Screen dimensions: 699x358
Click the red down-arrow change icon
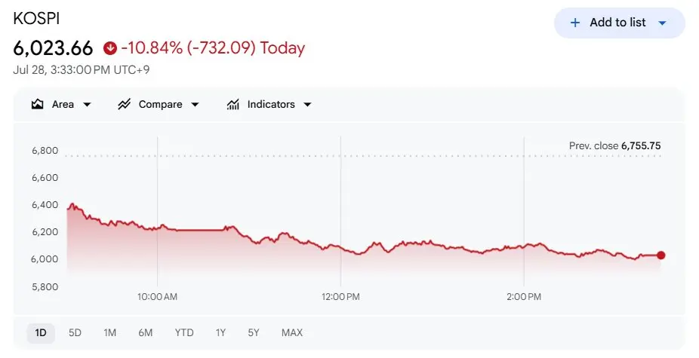(109, 48)
